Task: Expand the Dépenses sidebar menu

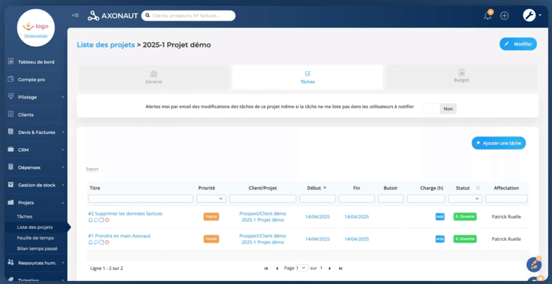Action: click(x=36, y=168)
